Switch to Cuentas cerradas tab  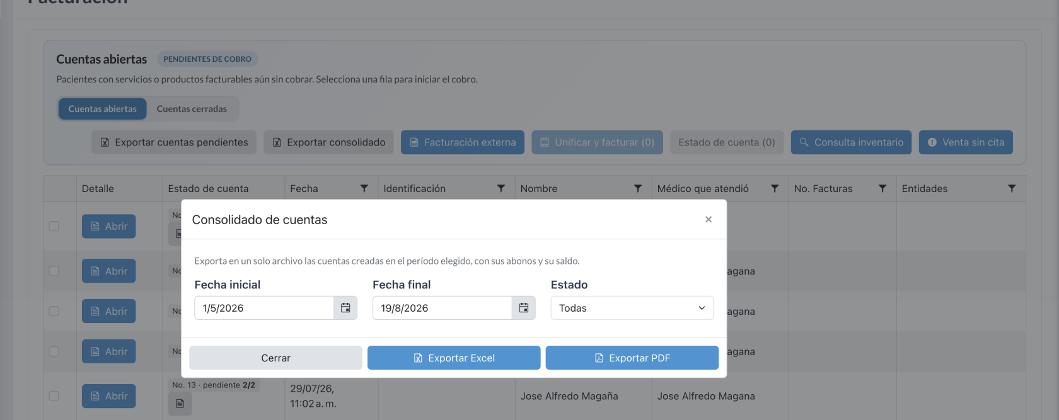coord(192,109)
